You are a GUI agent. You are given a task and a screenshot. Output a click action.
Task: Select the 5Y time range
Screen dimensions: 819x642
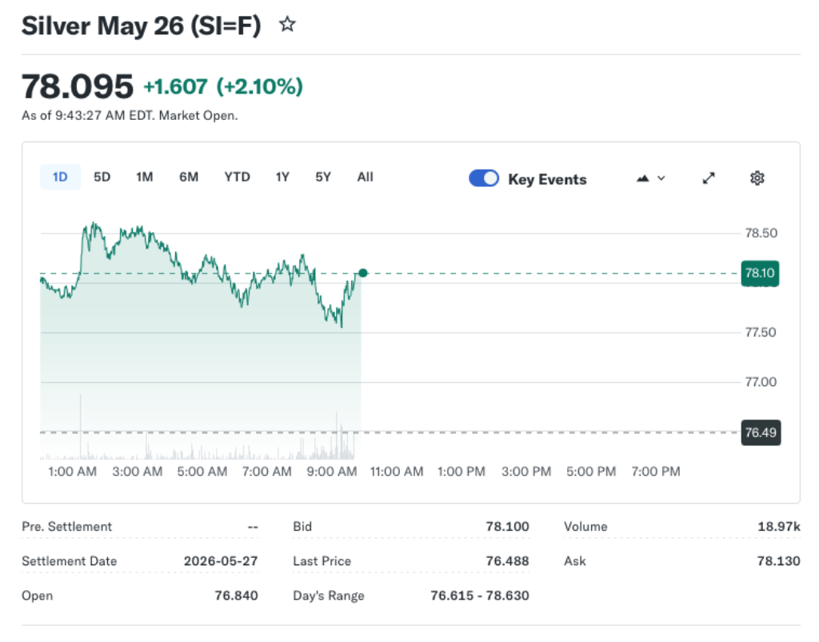click(322, 177)
